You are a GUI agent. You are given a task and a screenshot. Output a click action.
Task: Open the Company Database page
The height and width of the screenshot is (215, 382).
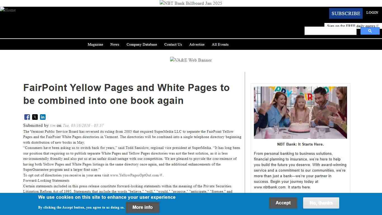pyautogui.click(x=142, y=44)
